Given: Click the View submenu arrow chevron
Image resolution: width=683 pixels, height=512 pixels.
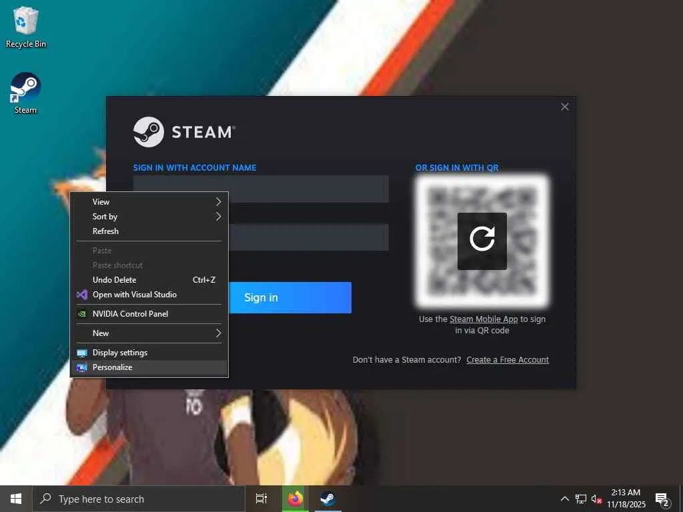Looking at the screenshot, I should click(x=218, y=201).
